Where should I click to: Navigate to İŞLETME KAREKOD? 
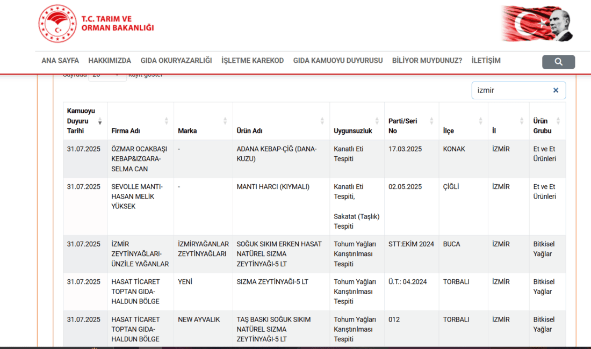tap(253, 61)
